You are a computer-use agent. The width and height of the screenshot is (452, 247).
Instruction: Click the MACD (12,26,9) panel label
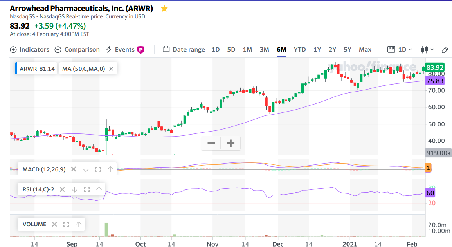[44, 169]
